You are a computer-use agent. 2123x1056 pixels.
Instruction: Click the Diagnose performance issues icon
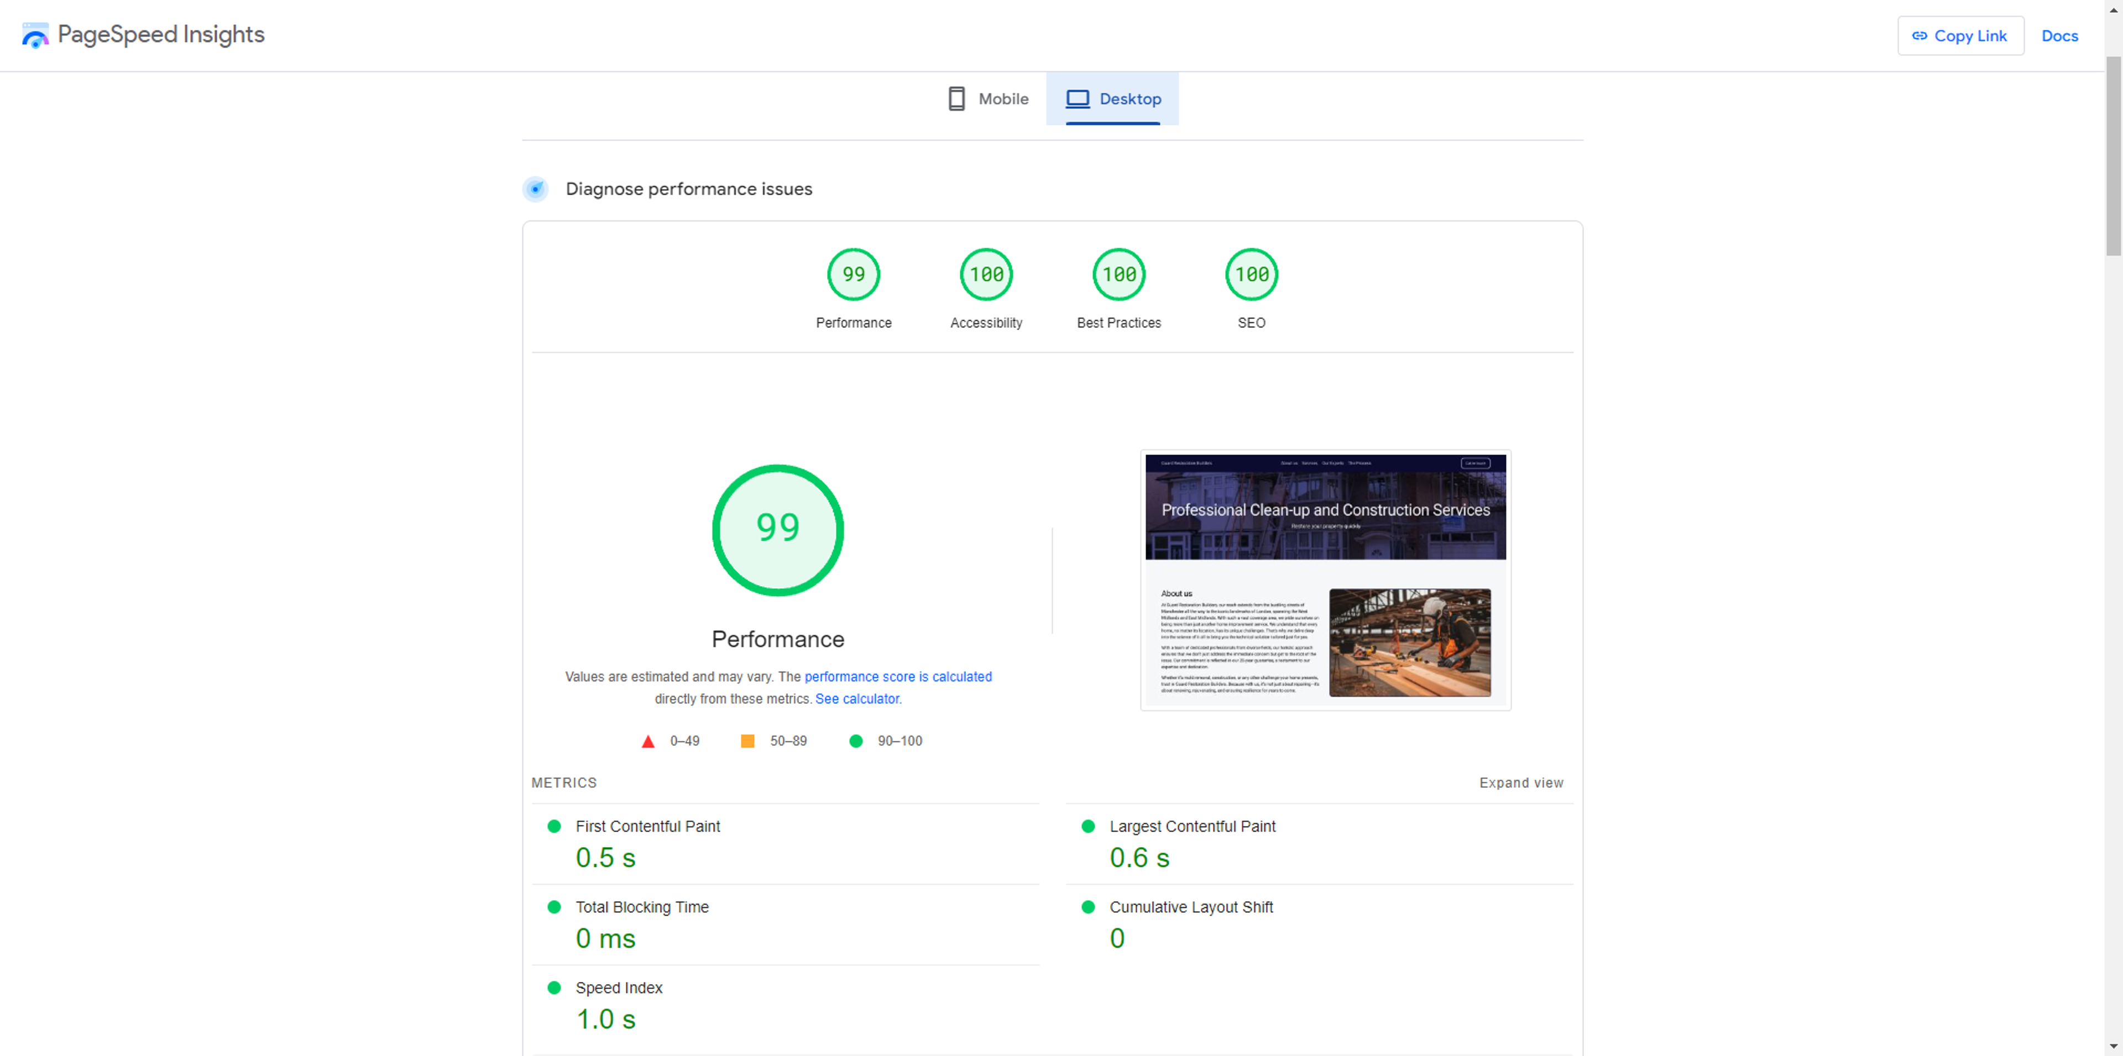(x=536, y=190)
